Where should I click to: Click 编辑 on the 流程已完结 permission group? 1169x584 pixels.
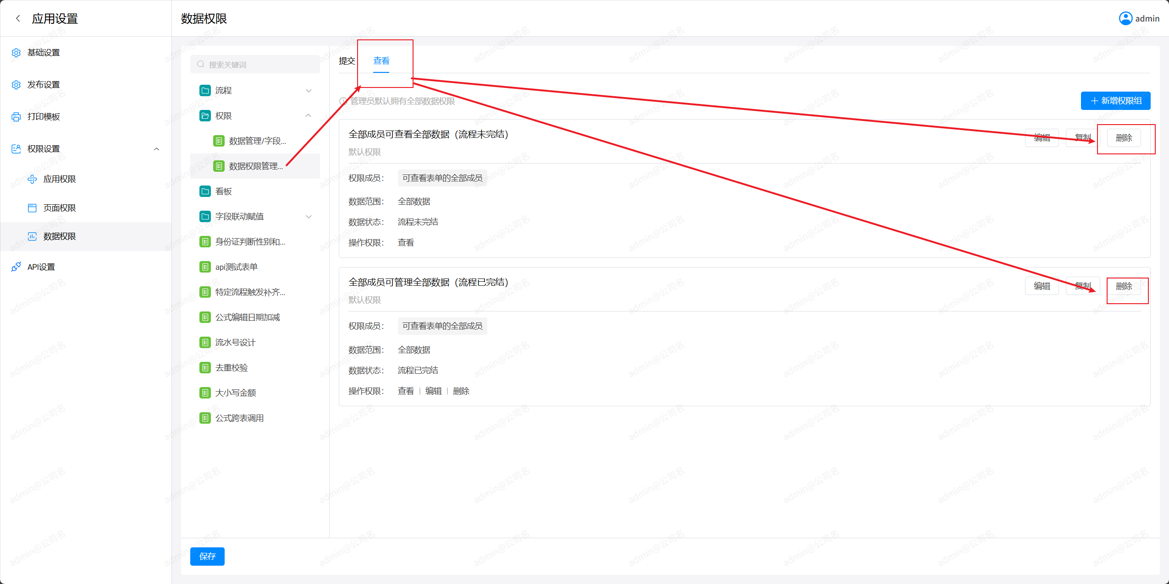click(x=1042, y=286)
